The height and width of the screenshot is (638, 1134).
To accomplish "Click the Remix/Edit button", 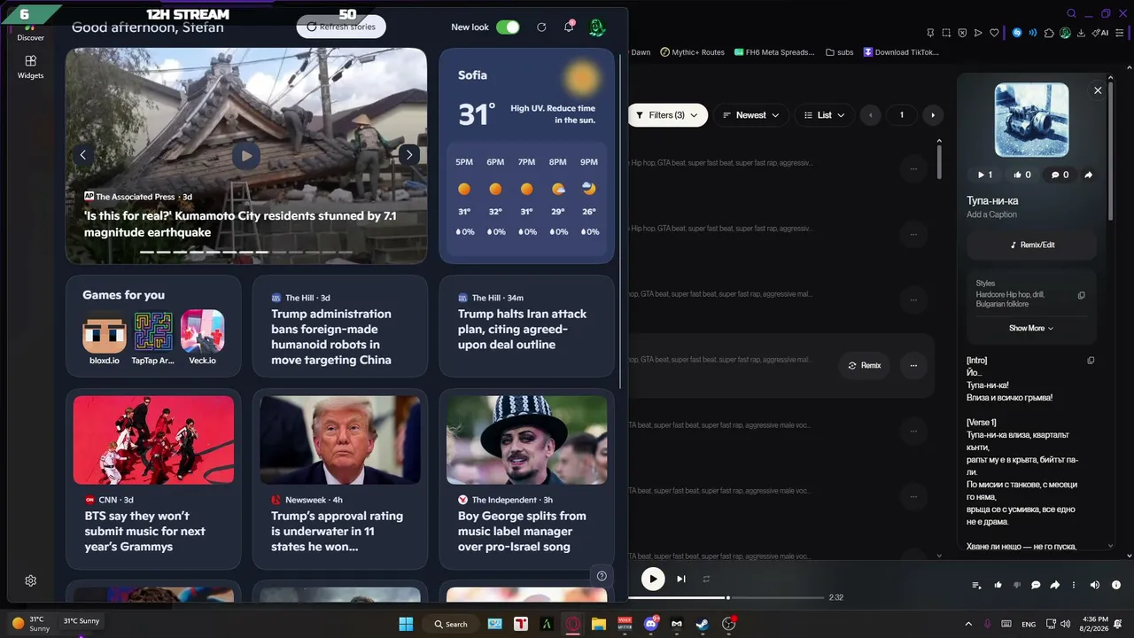I will pos(1032,245).
